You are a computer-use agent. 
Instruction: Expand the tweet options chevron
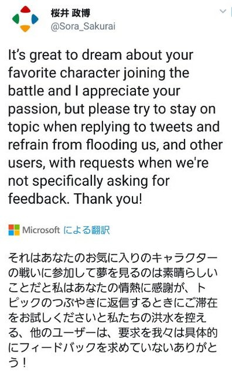(x=223, y=11)
